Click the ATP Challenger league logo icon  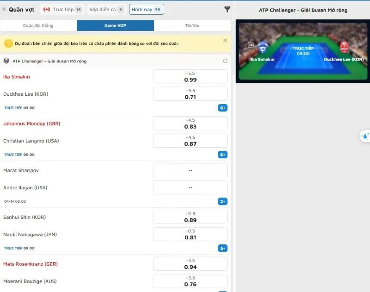click(6, 61)
